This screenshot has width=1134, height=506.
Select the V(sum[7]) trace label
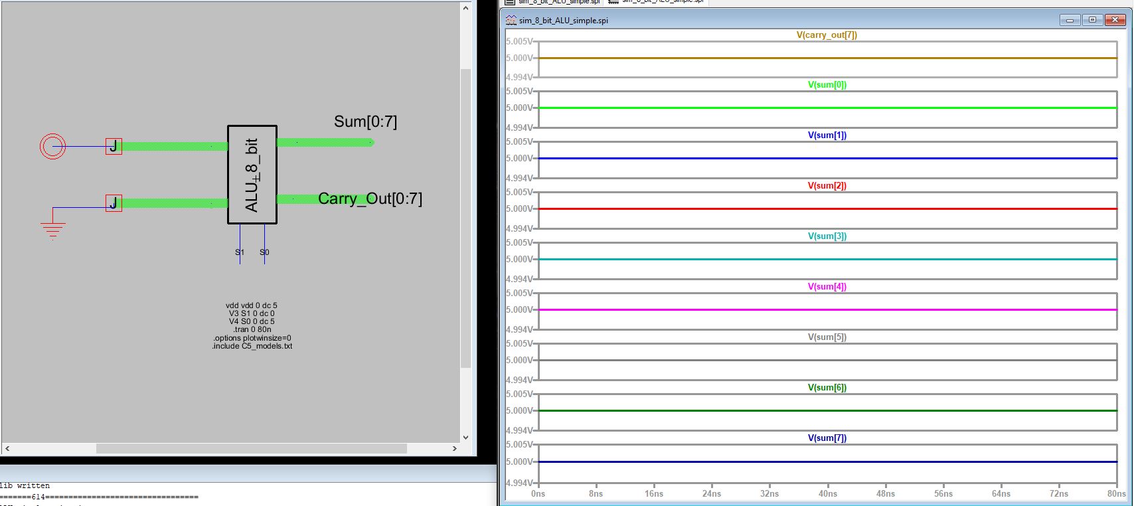[827, 438]
